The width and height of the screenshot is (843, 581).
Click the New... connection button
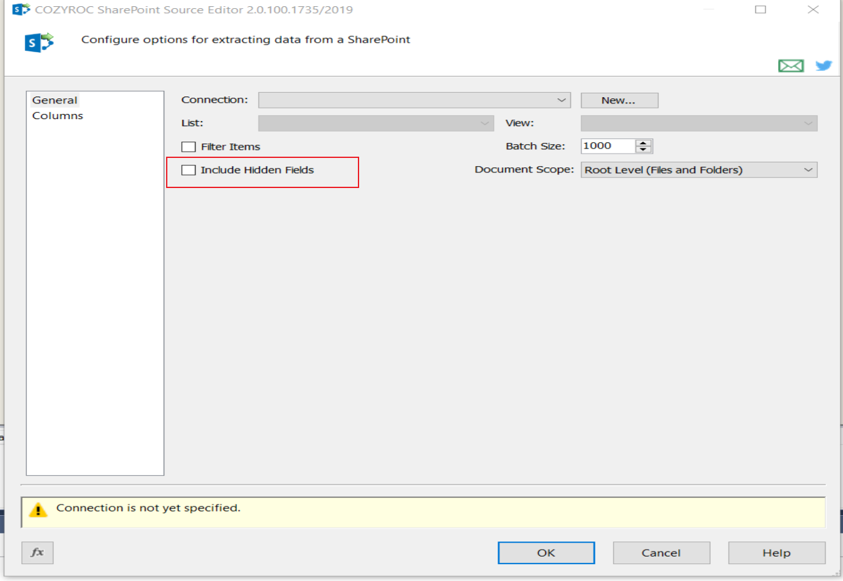619,100
